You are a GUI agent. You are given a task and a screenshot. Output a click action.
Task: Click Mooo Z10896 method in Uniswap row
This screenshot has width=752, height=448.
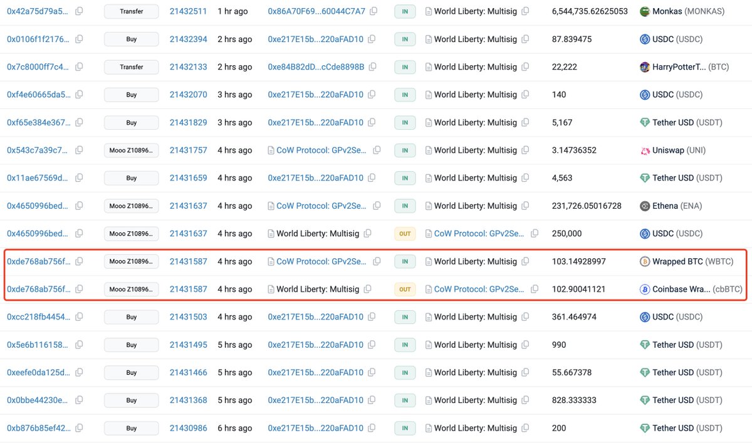pos(131,150)
